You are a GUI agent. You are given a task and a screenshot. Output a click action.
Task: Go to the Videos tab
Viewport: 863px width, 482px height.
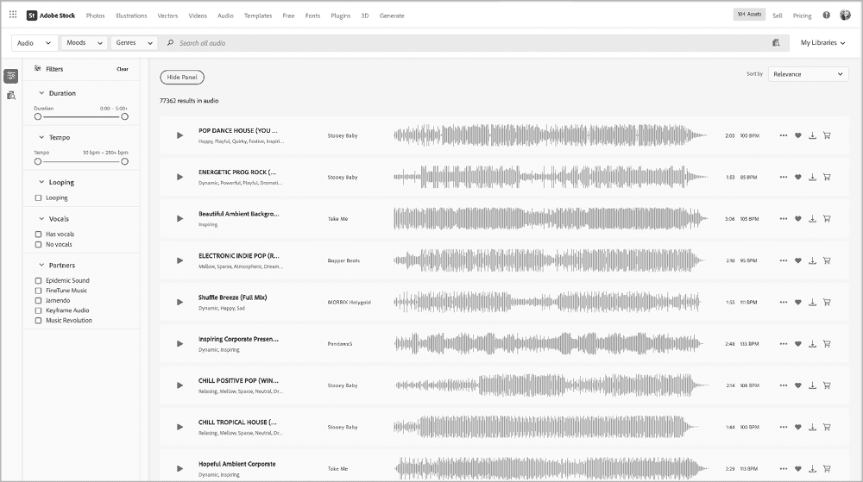click(x=198, y=16)
